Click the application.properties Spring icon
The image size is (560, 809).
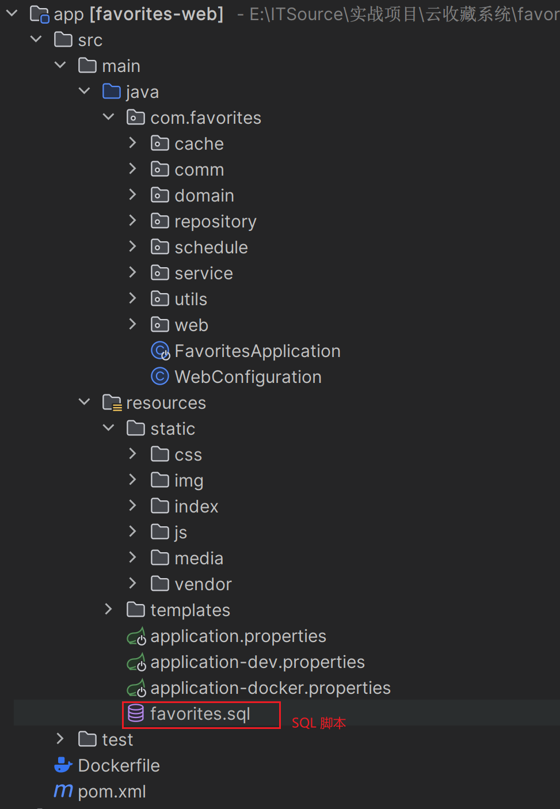(136, 636)
